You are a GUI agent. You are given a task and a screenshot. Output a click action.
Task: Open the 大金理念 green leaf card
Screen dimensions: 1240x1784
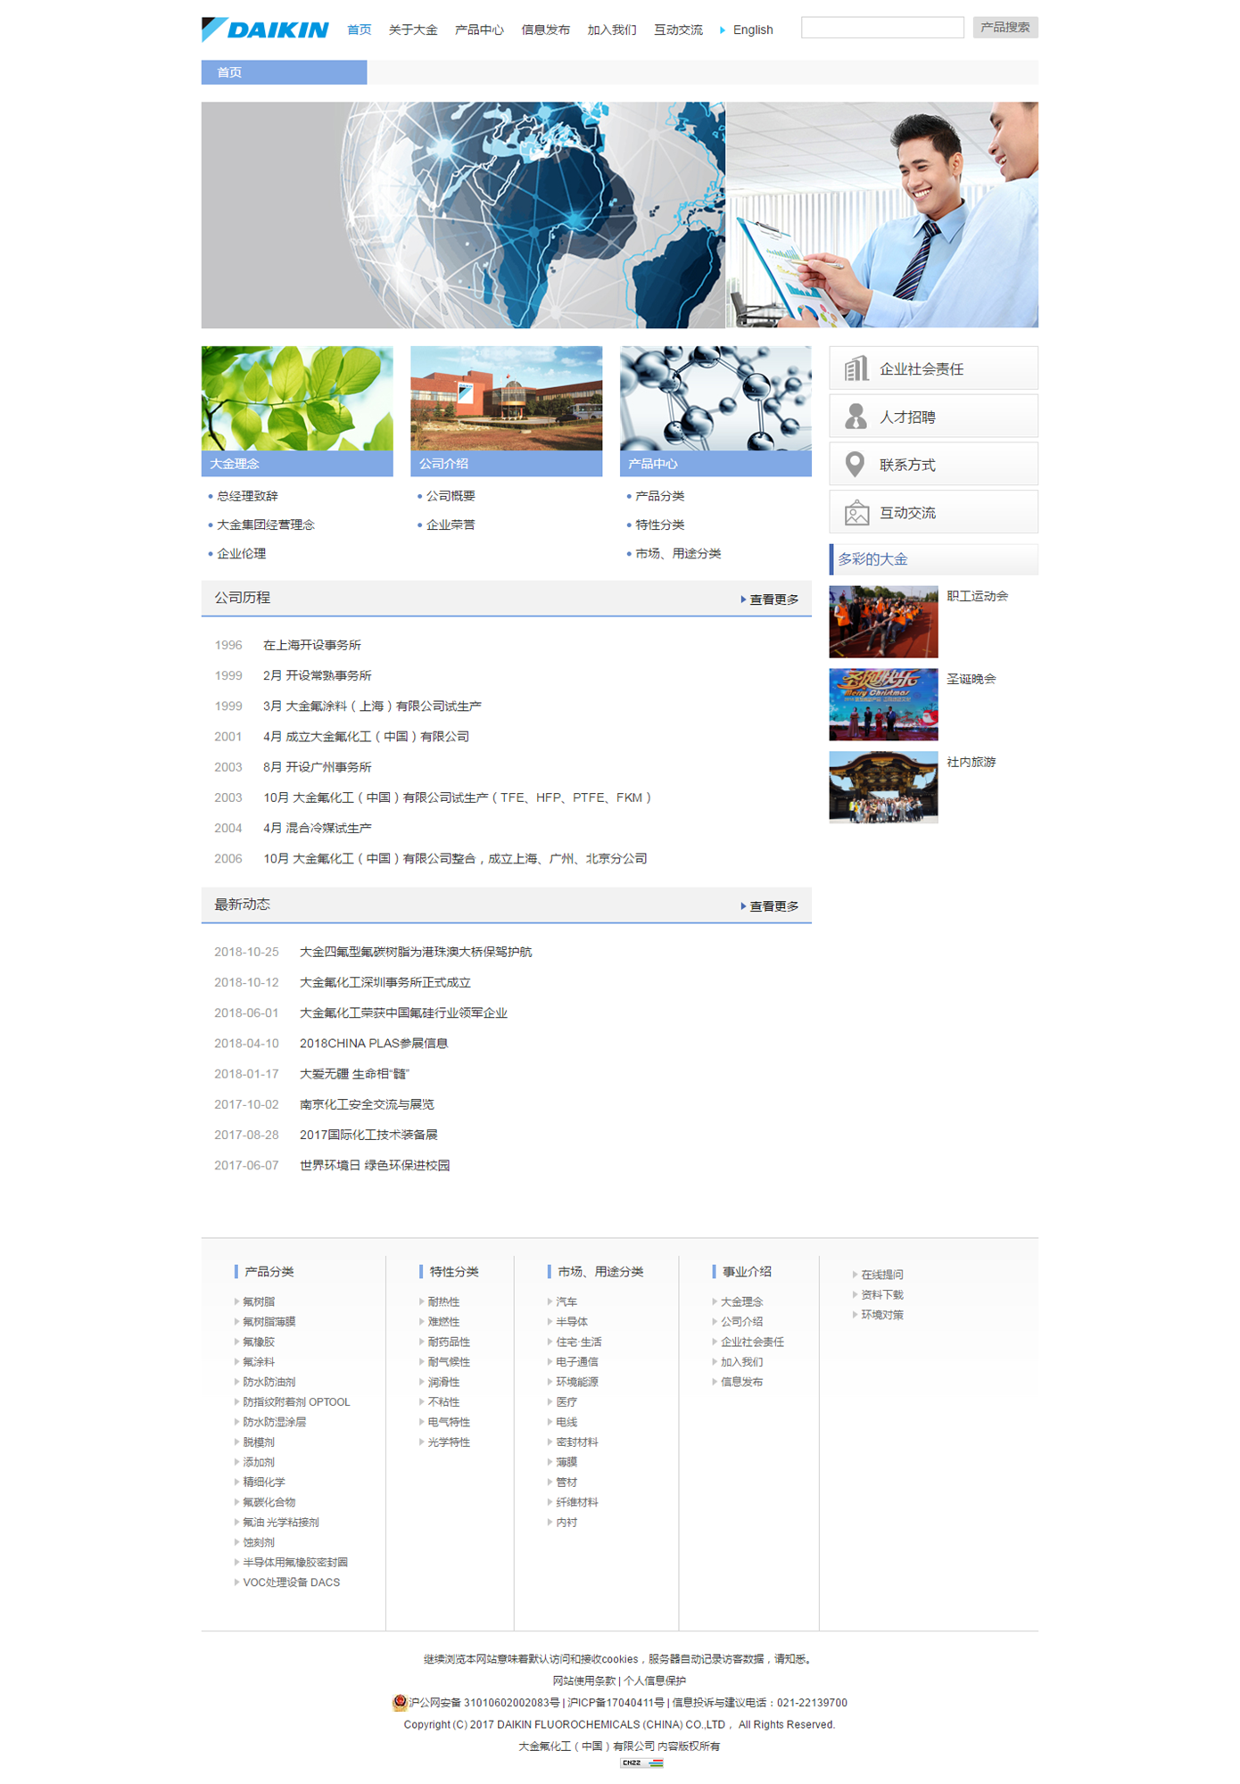coord(297,411)
